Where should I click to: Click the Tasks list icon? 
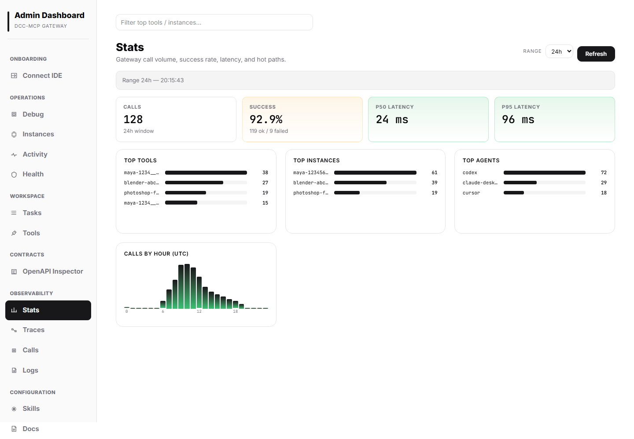pos(14,213)
